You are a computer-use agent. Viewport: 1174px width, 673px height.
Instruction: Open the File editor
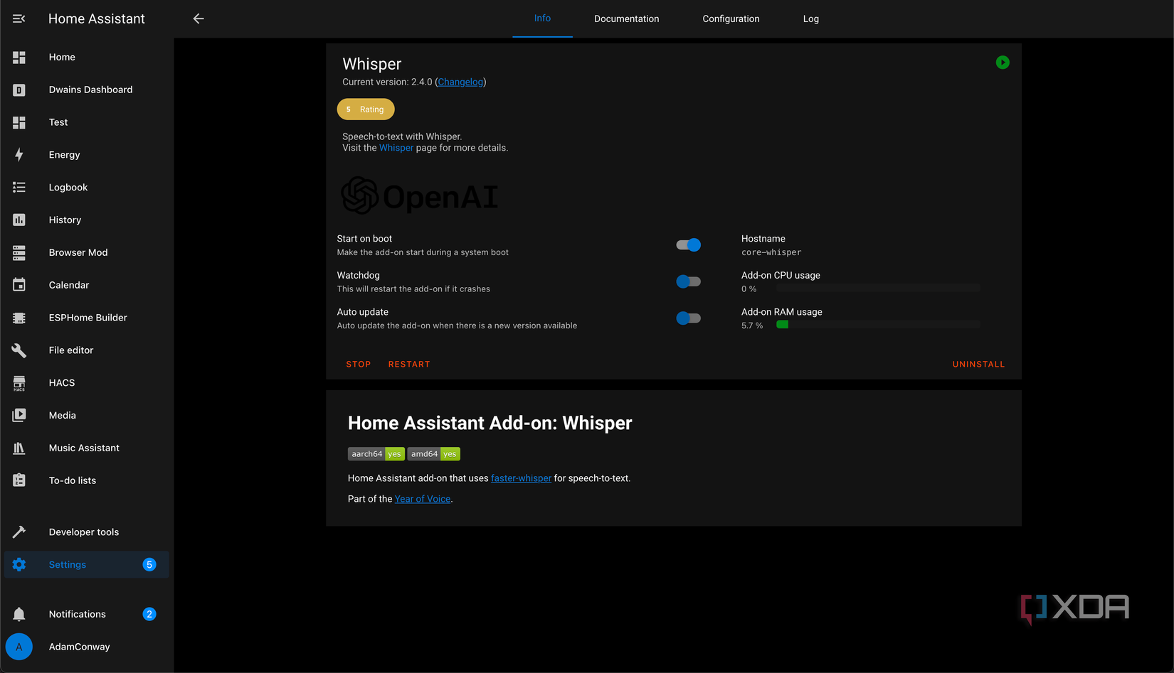(x=70, y=350)
